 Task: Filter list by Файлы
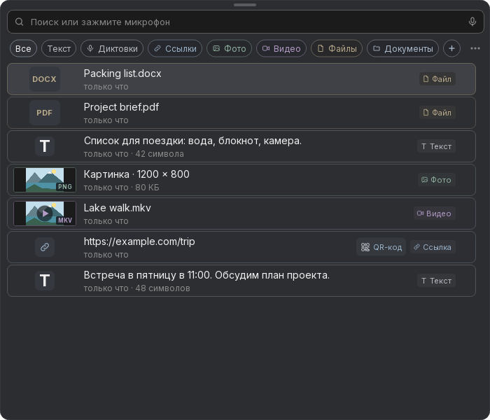coord(337,49)
